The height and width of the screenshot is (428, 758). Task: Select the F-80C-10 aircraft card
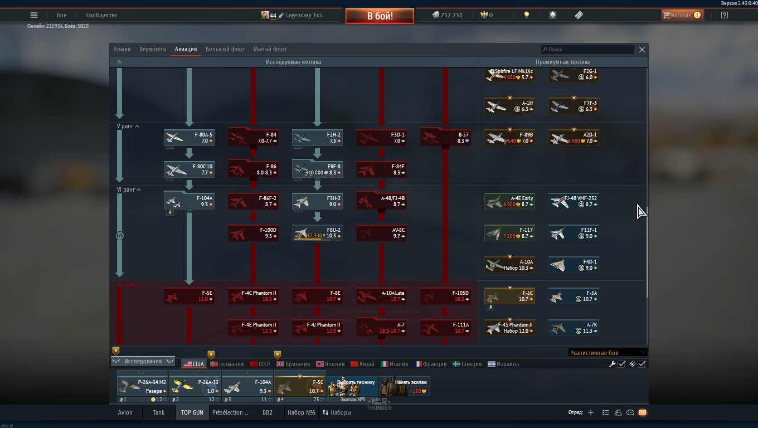tap(189, 169)
